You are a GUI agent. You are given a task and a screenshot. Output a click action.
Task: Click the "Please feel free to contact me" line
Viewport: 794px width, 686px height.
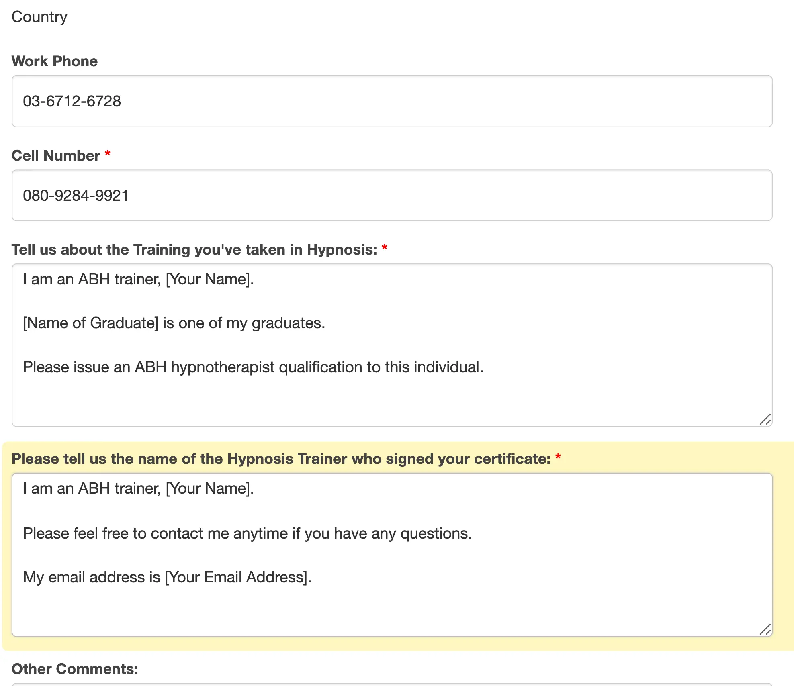point(247,533)
